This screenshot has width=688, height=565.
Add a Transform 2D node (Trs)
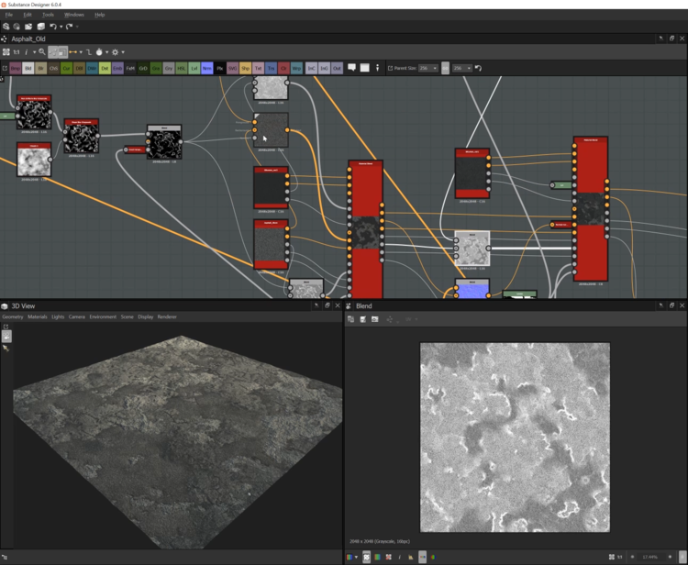(x=271, y=69)
